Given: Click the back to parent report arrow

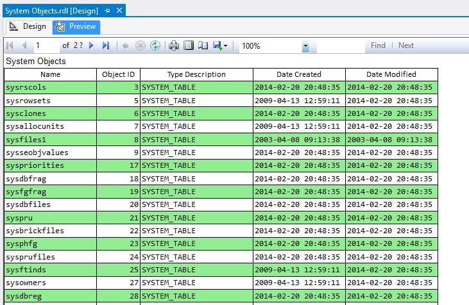Looking at the screenshot, I should 125,45.
